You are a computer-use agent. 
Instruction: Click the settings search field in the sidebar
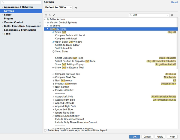point(21,2)
